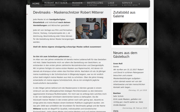
Task: Click the guestbook entry title Danke
Action: (x=116, y=67)
